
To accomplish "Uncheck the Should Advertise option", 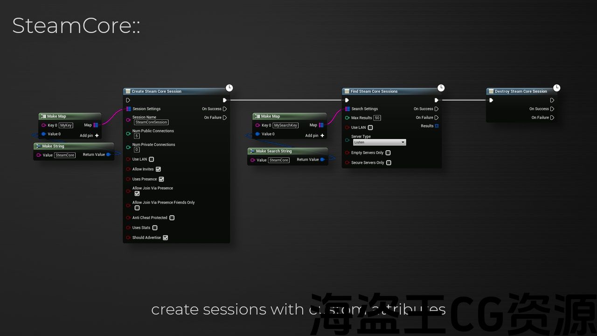I will [165, 238].
